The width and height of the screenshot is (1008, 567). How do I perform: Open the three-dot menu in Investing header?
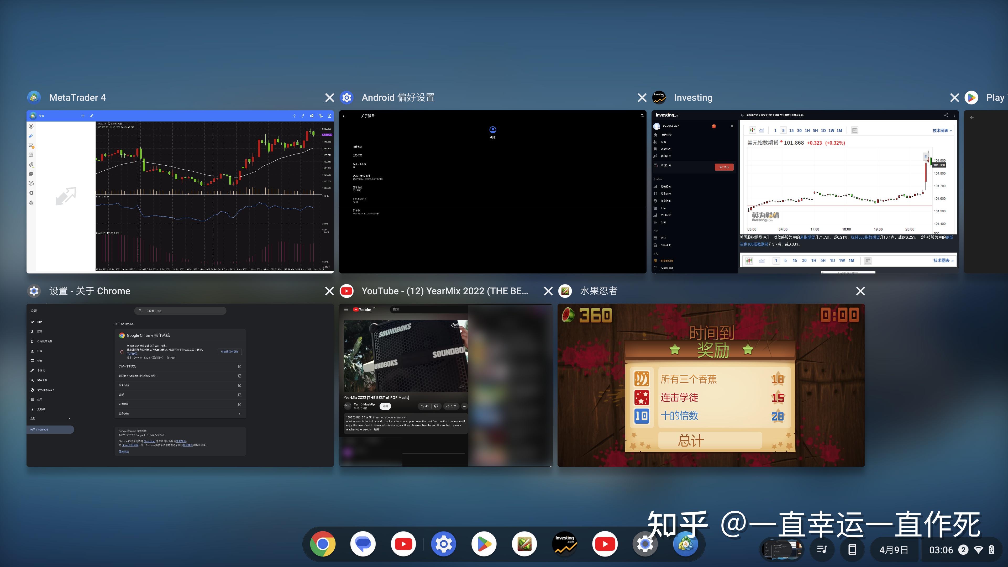click(x=954, y=115)
